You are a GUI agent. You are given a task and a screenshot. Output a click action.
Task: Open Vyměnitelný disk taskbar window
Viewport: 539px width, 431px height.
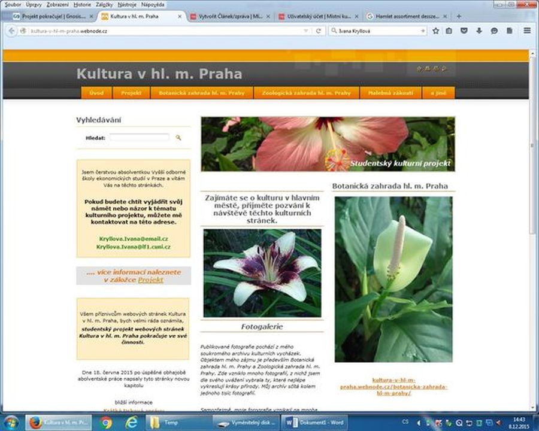pyautogui.click(x=246, y=423)
